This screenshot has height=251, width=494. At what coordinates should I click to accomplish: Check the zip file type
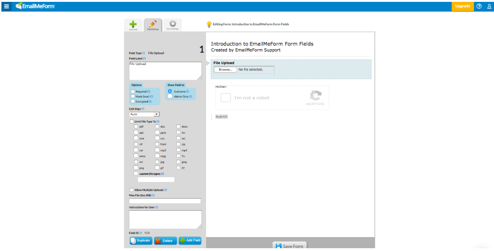pos(178,144)
